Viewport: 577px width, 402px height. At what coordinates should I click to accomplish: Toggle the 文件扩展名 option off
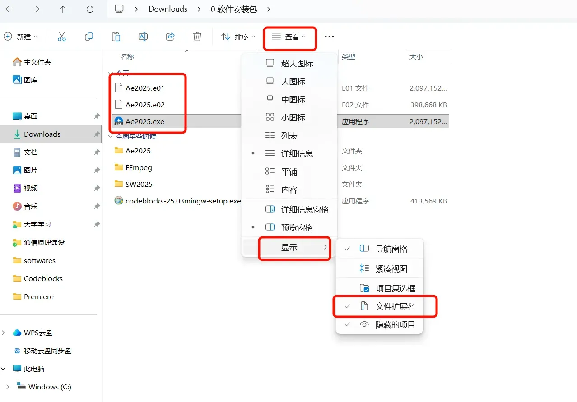395,307
